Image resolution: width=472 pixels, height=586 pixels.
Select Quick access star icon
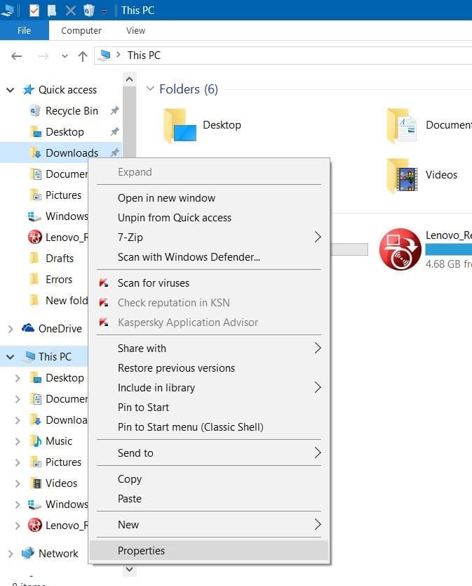(x=28, y=90)
